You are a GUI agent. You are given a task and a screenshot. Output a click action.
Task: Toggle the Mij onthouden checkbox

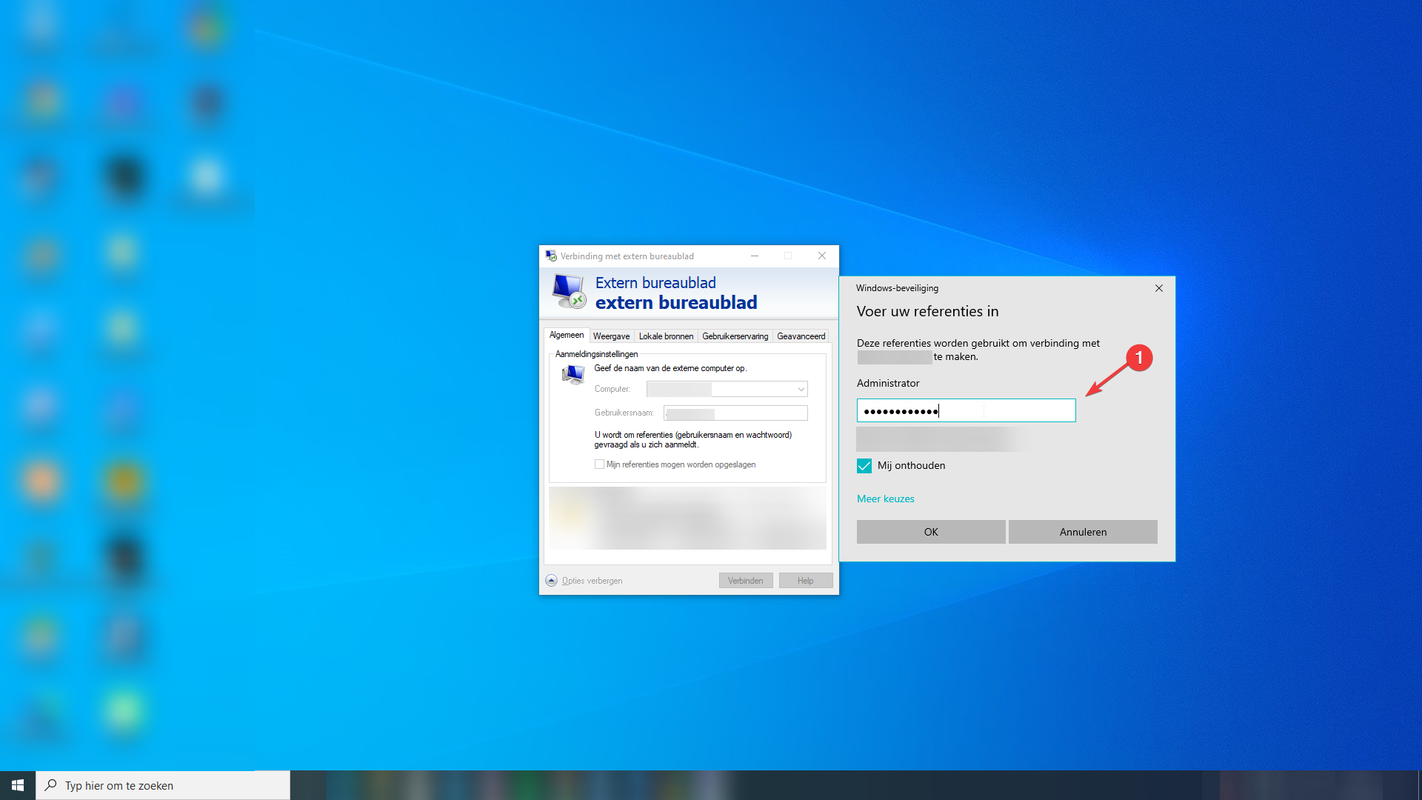(x=864, y=466)
